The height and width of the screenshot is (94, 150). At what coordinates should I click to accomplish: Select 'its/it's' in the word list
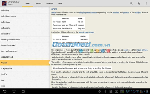tap(25, 74)
